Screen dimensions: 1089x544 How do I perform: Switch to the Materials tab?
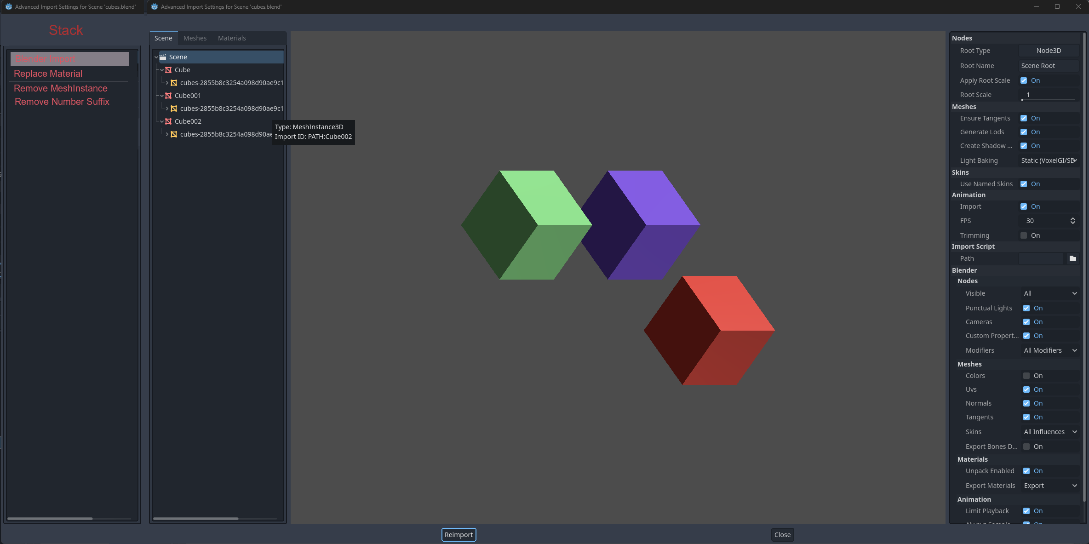click(232, 38)
